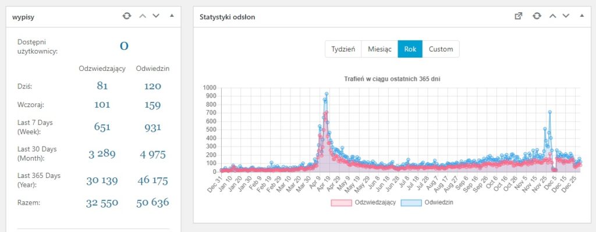Open Last 30 Days visits 4 975

pos(153,155)
